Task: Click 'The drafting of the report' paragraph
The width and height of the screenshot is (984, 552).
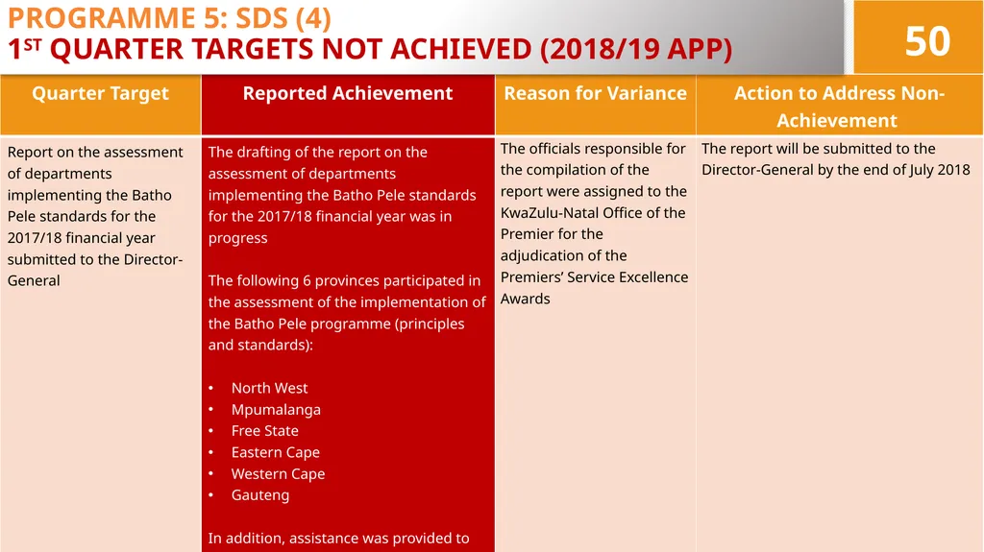Action: pos(342,195)
